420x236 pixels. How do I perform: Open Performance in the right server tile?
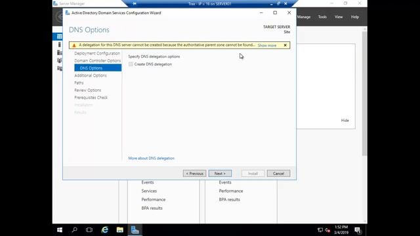(231, 191)
